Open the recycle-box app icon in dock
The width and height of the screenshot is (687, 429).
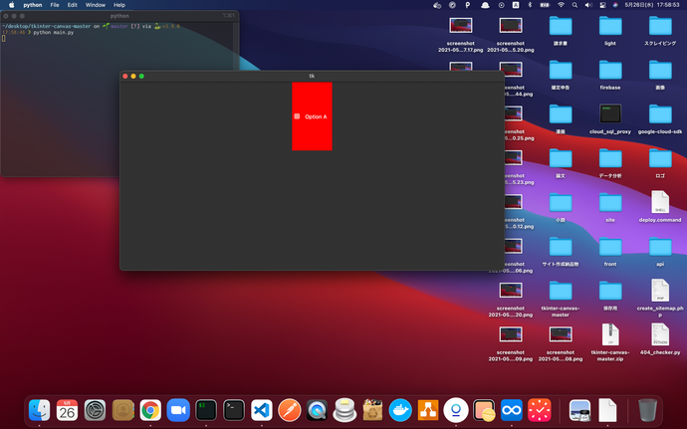click(372, 411)
